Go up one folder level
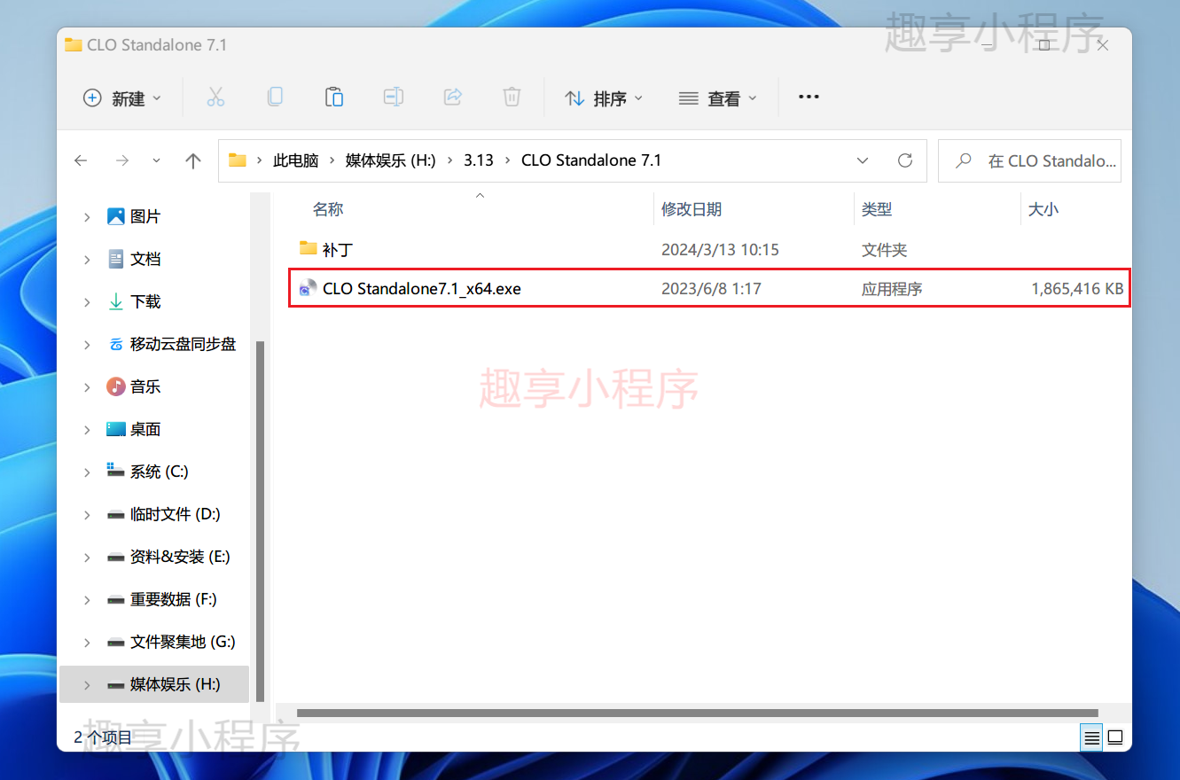The width and height of the screenshot is (1180, 780). pos(193,160)
